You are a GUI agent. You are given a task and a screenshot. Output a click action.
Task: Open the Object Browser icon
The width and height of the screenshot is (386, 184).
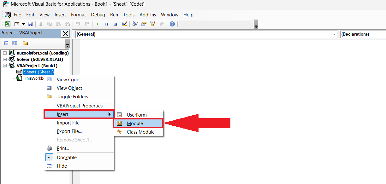(152, 24)
